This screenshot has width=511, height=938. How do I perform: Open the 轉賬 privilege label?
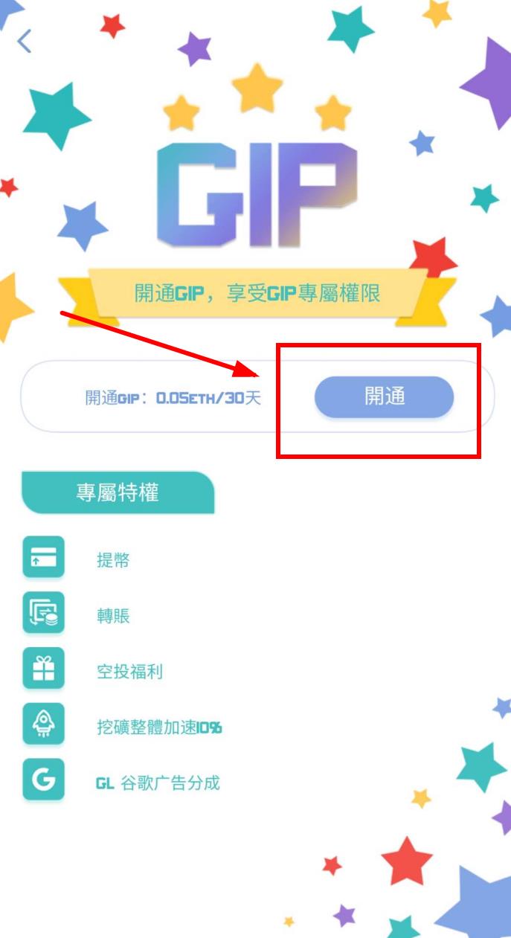(113, 616)
